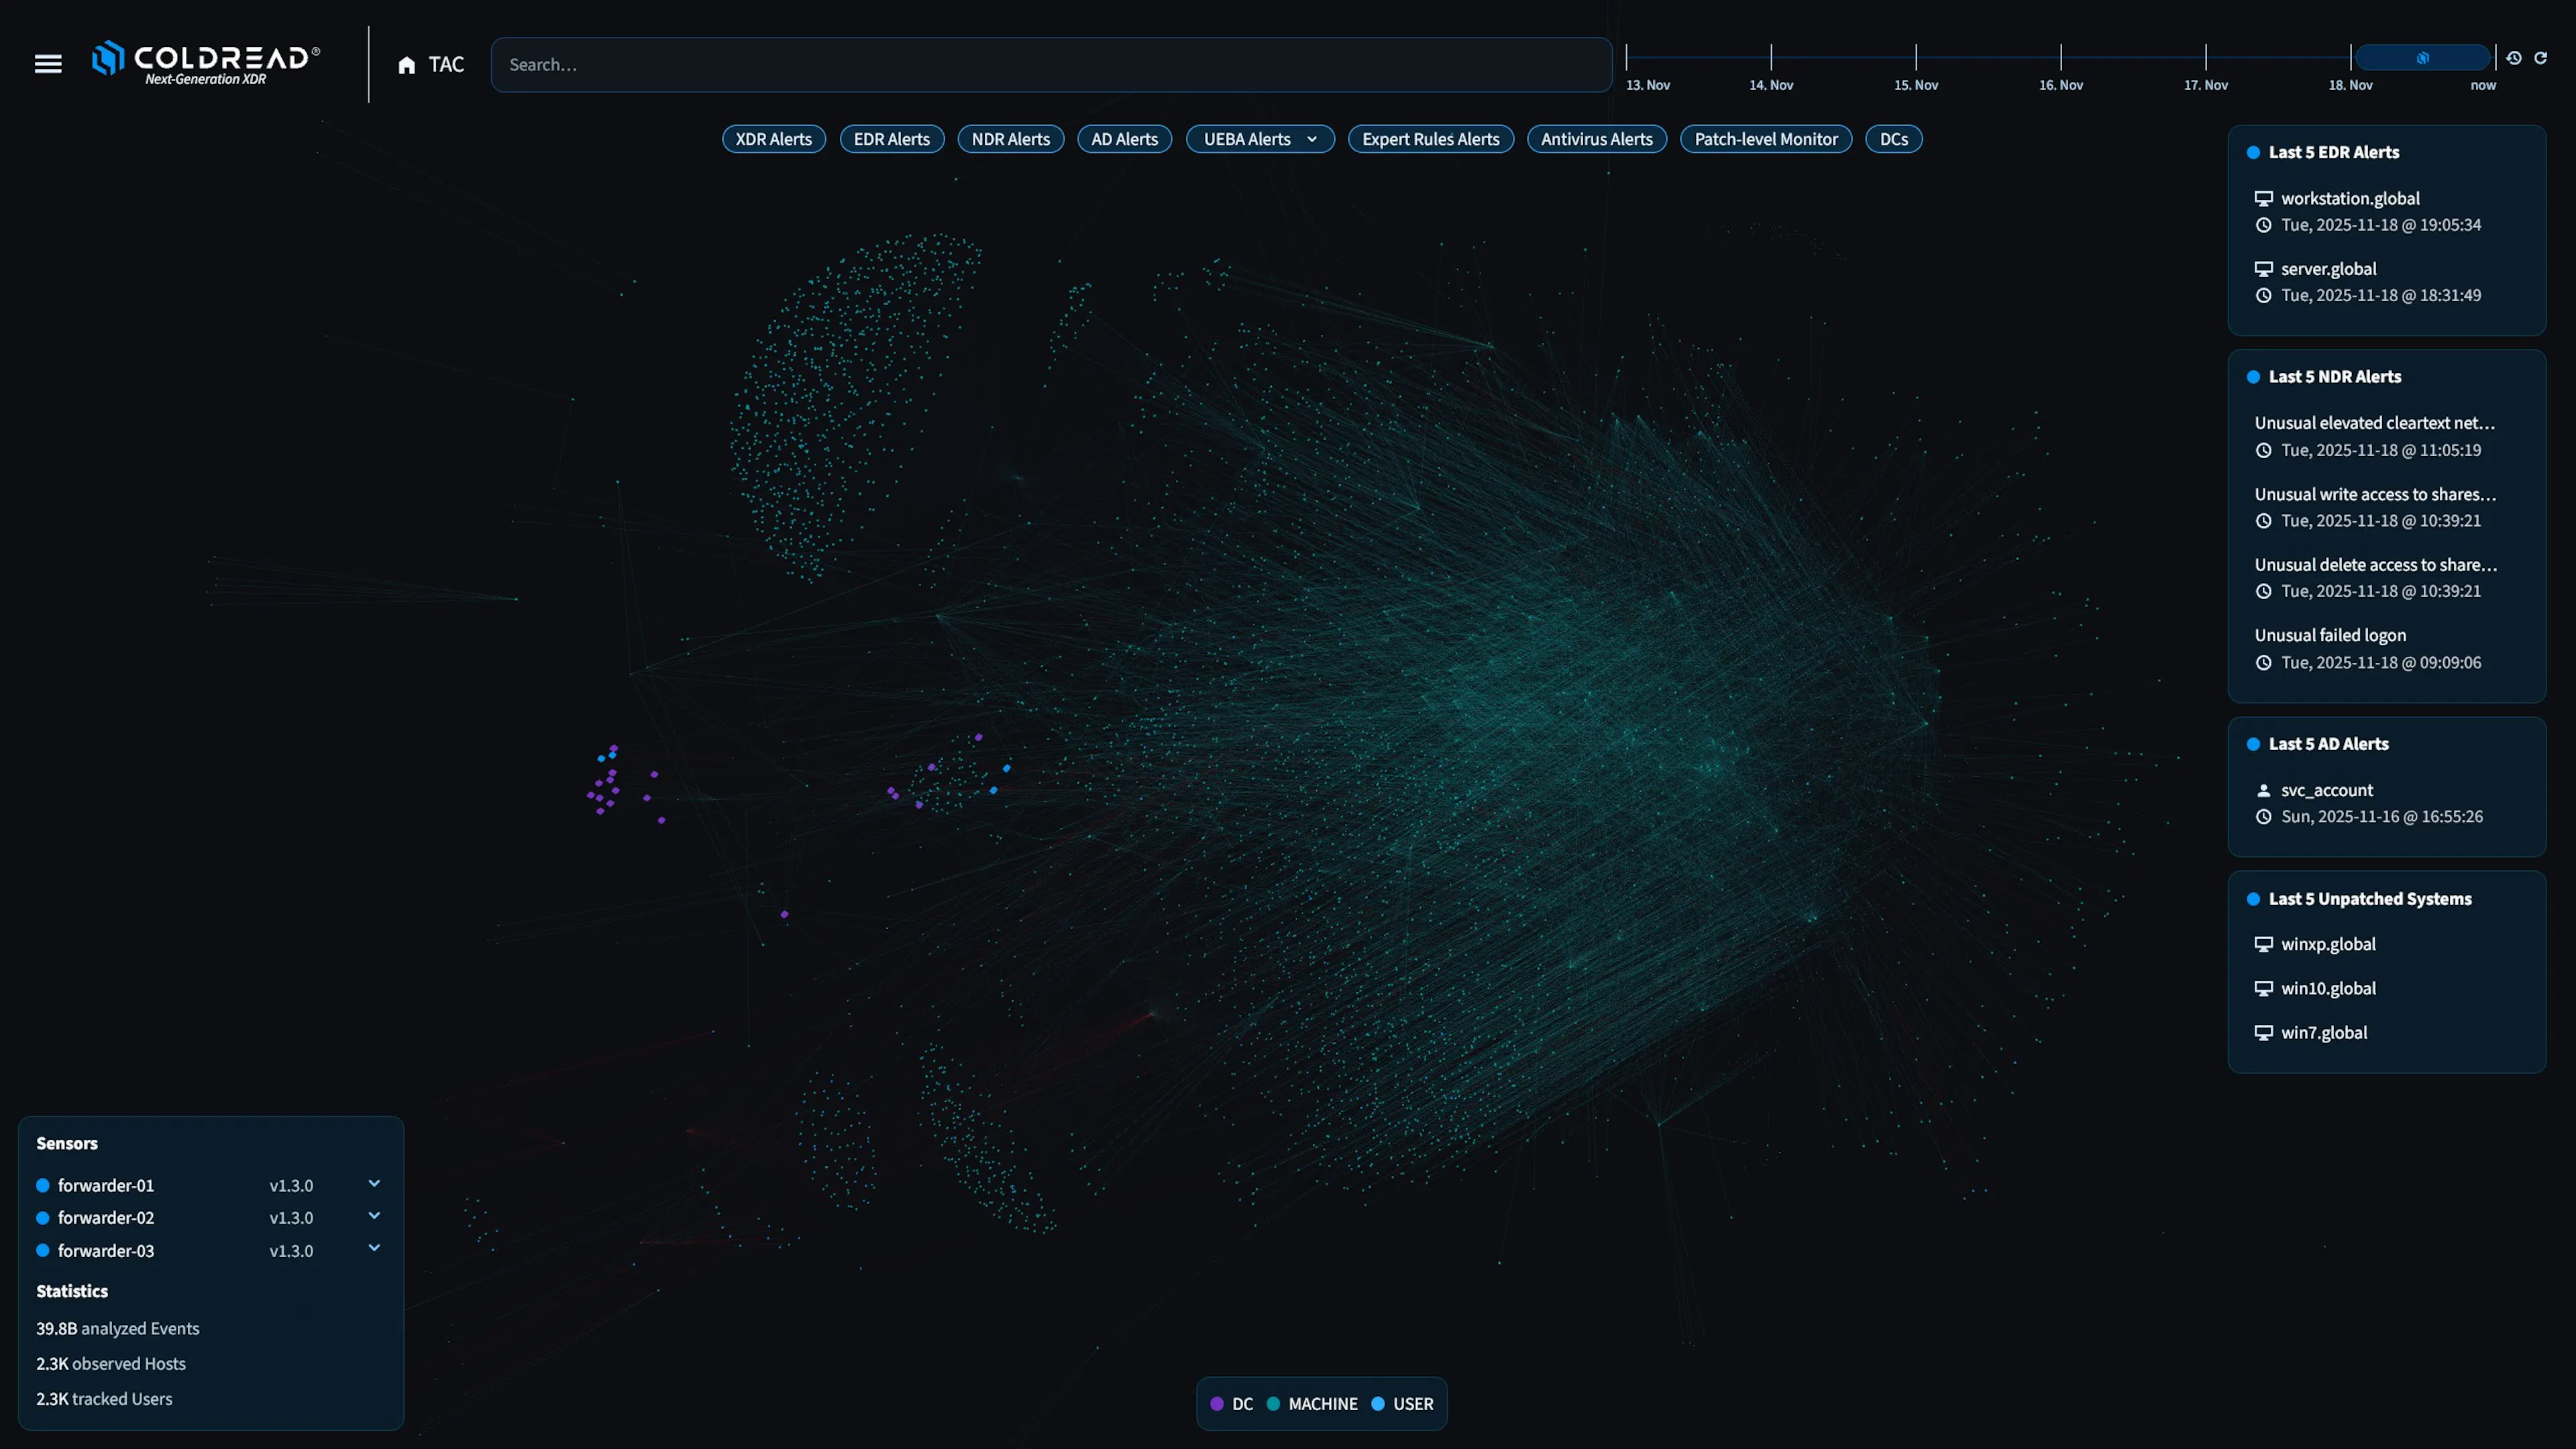Click forwarder-01 status dot
This screenshot has height=1449, width=2576.
(x=43, y=1185)
